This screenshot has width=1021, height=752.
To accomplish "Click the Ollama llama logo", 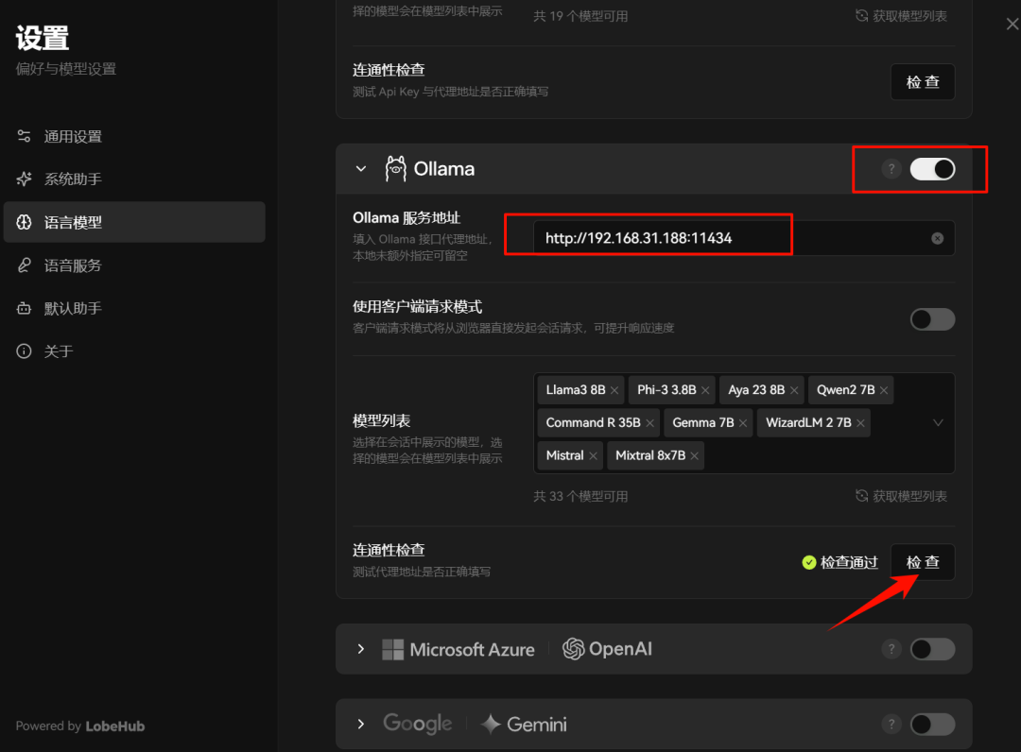I will tap(395, 168).
